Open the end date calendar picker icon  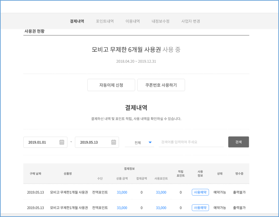114,142
